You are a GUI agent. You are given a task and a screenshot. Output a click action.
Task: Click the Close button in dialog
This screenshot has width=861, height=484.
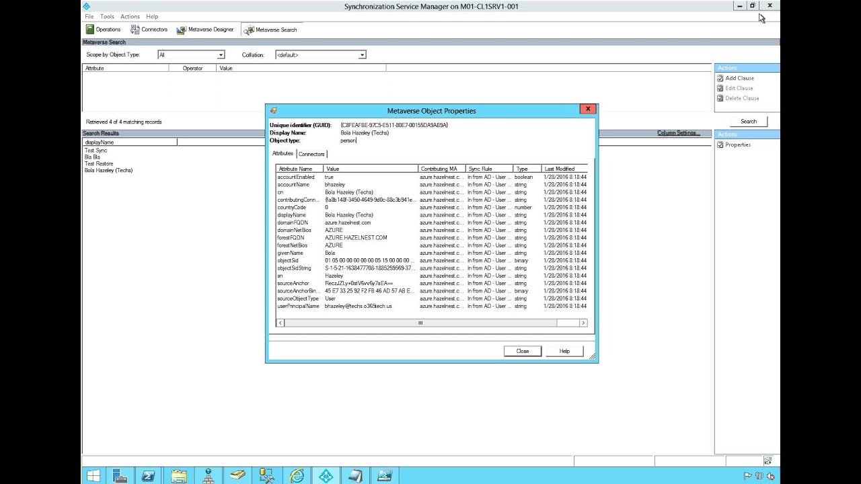coord(523,351)
